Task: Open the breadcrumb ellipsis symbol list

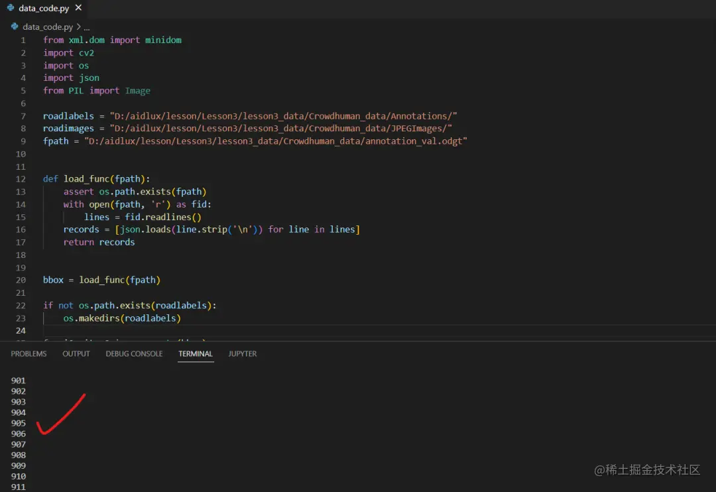Action: click(87, 27)
